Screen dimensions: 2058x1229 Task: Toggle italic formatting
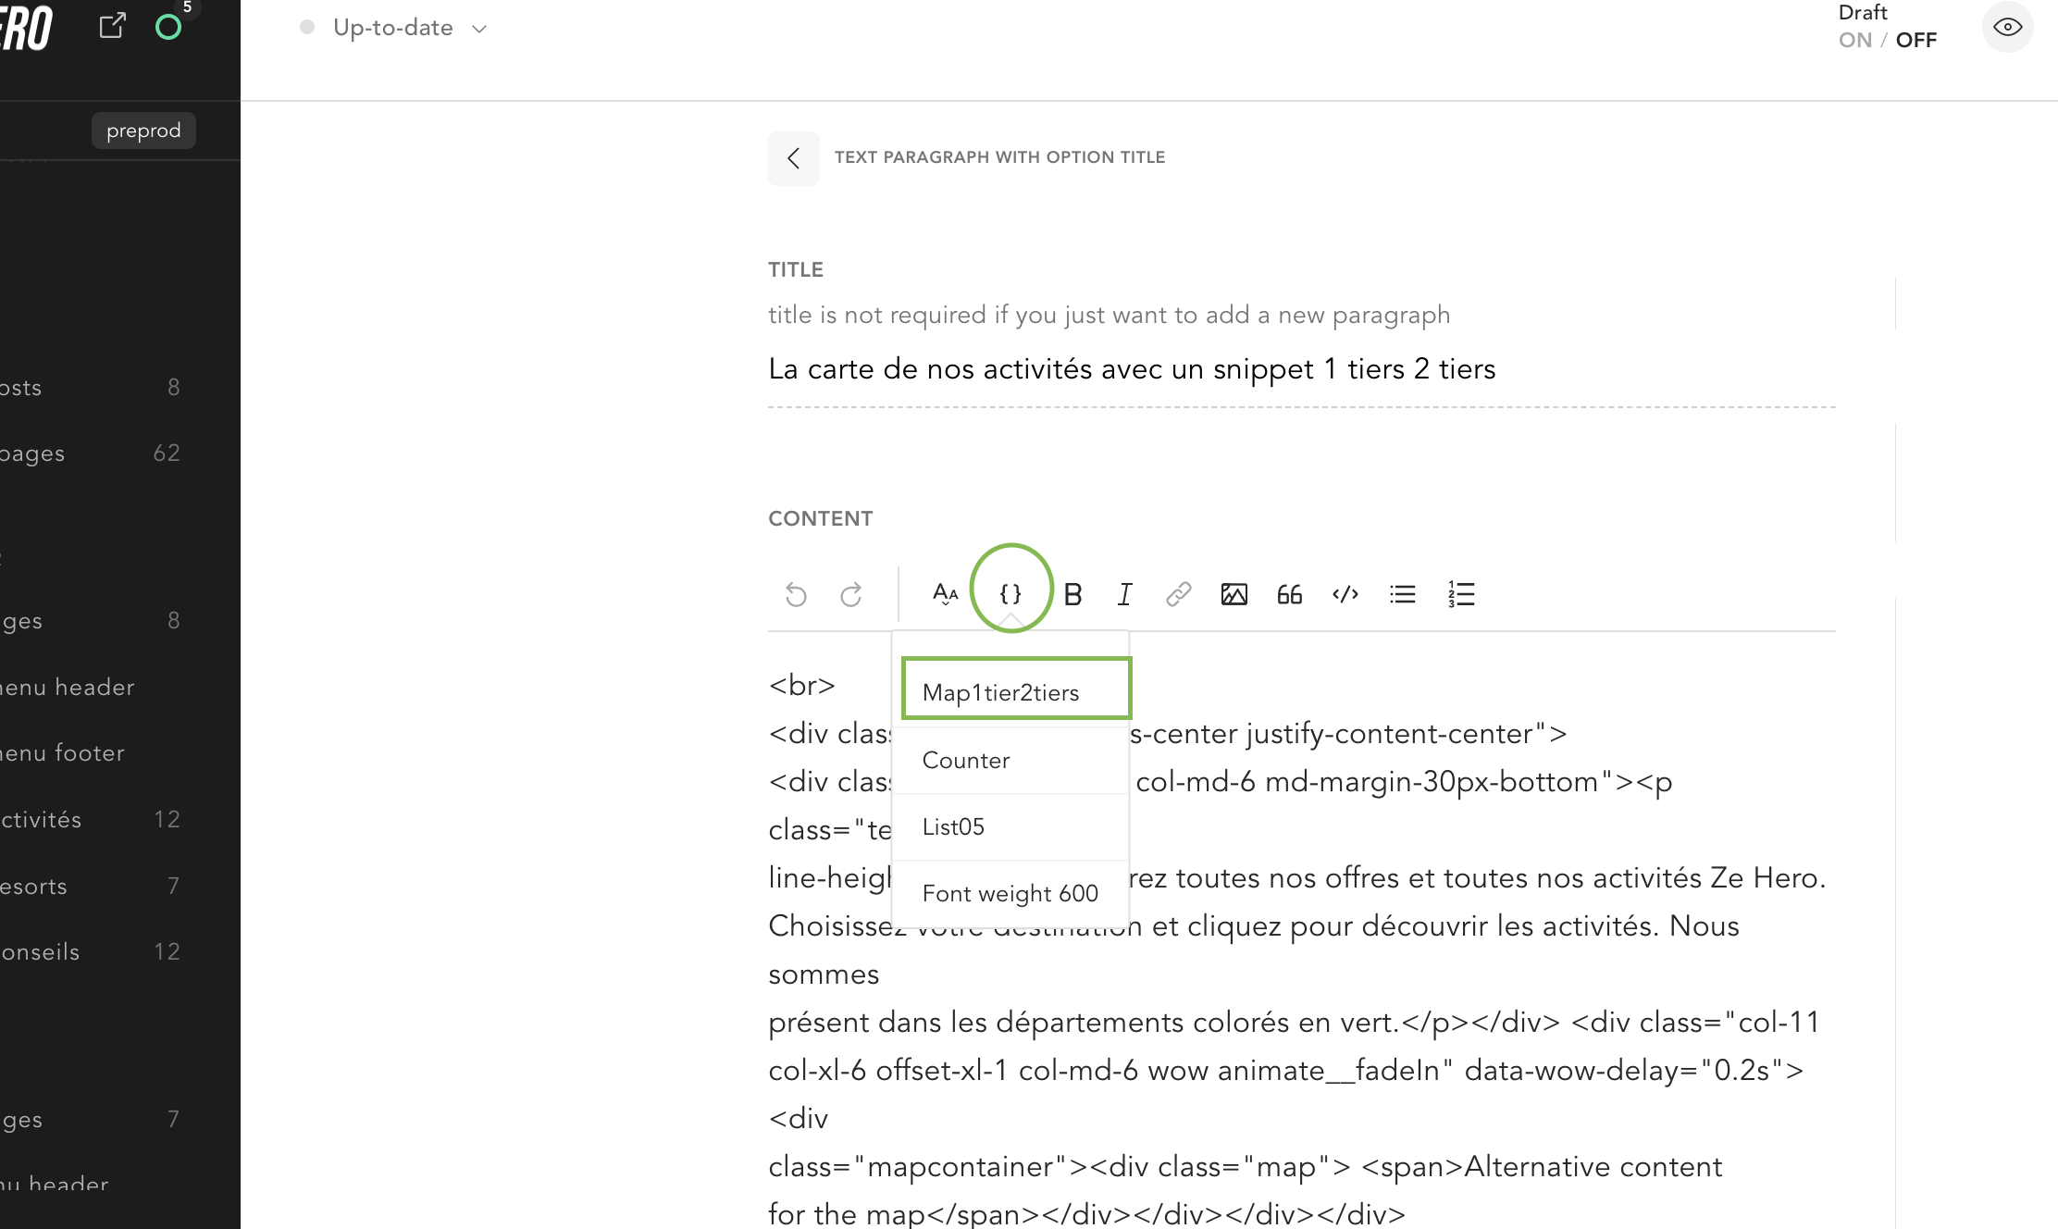[x=1124, y=594]
